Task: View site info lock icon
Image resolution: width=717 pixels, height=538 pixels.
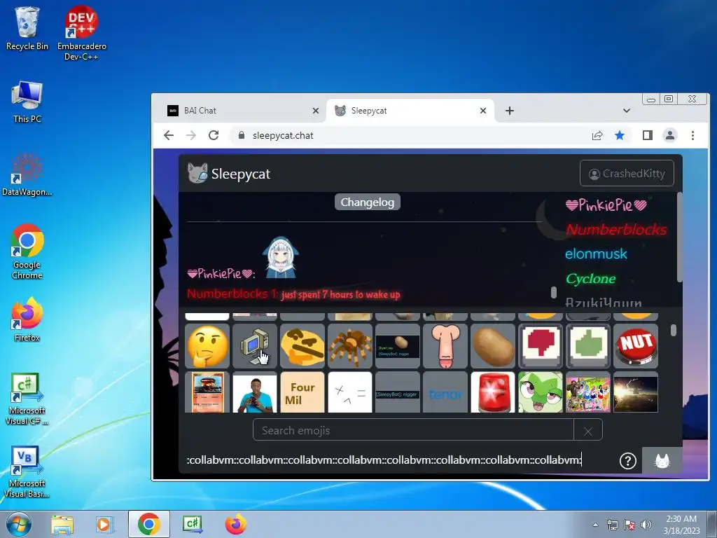Action: [242, 135]
